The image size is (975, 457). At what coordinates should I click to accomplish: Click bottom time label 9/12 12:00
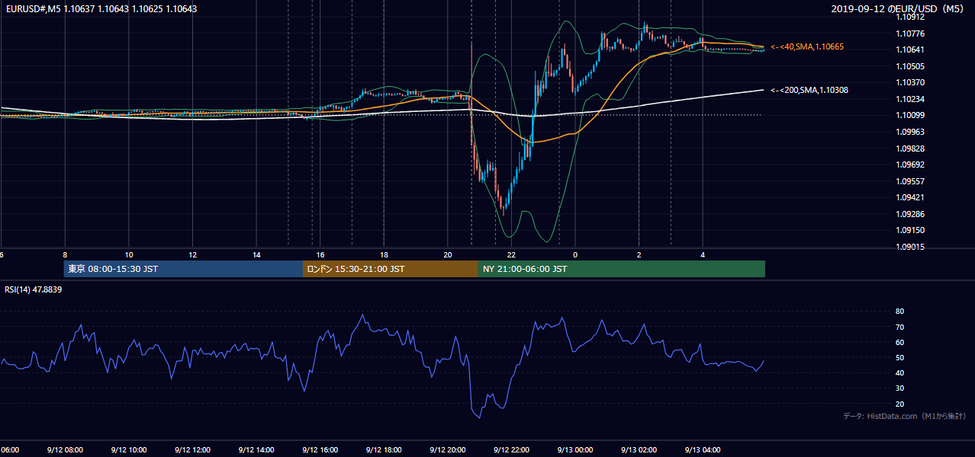click(x=192, y=450)
